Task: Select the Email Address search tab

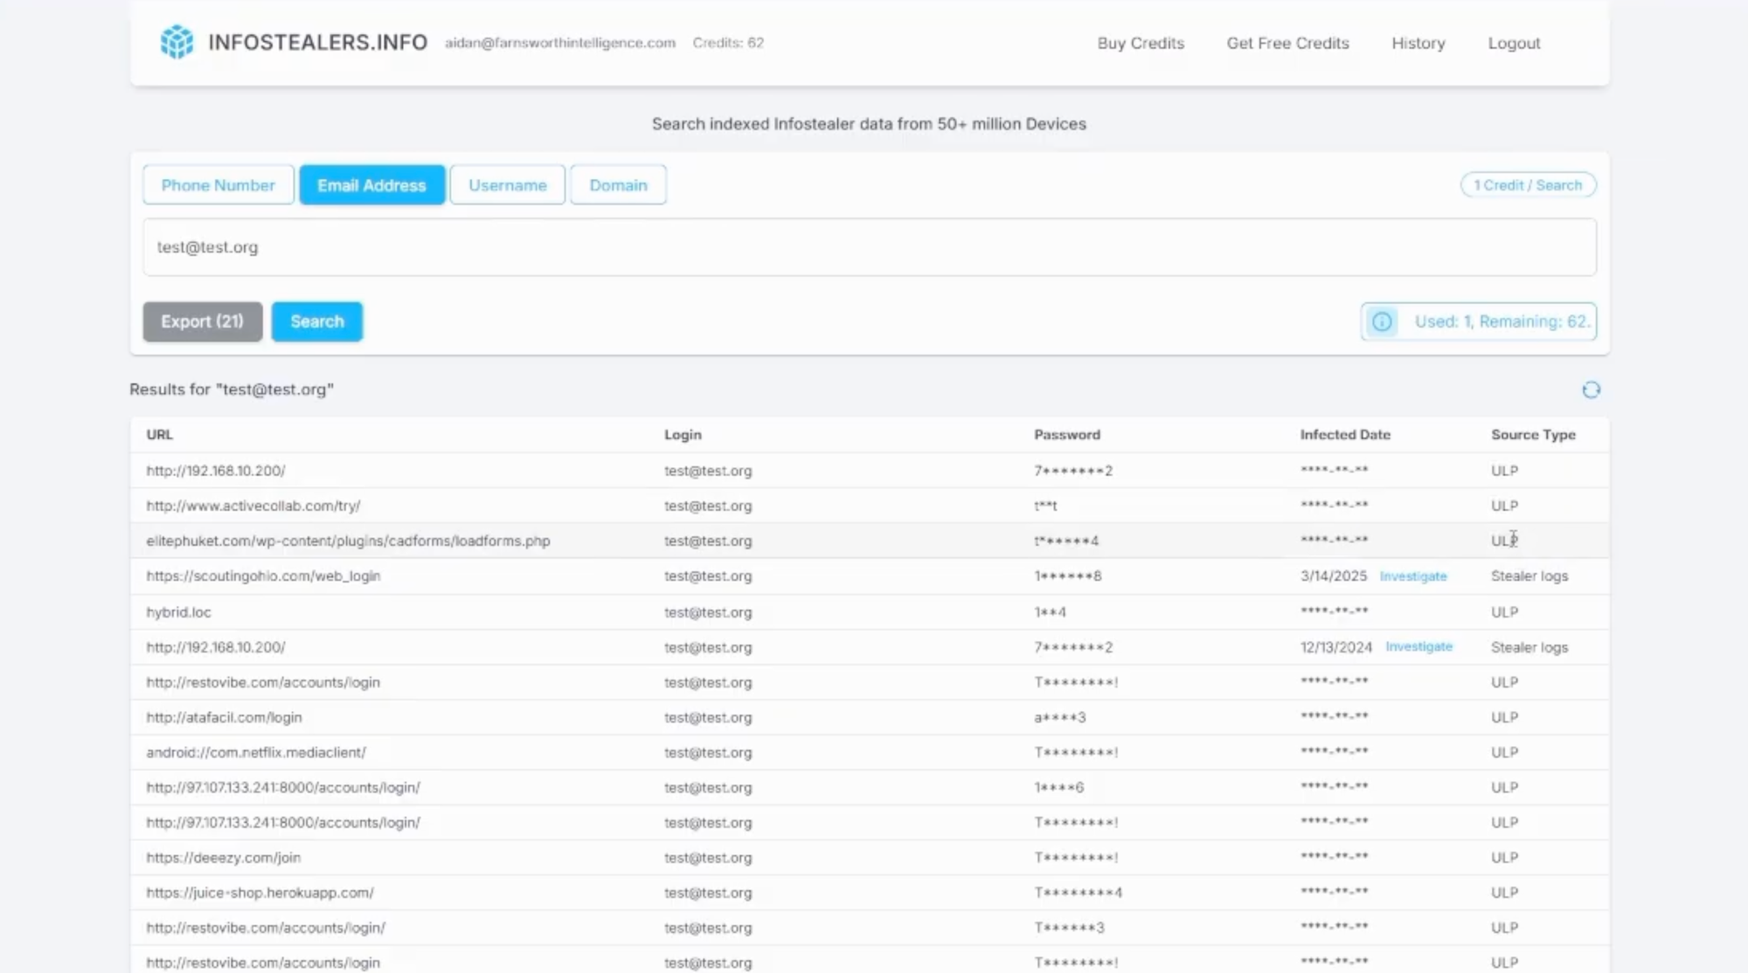Action: pyautogui.click(x=371, y=185)
